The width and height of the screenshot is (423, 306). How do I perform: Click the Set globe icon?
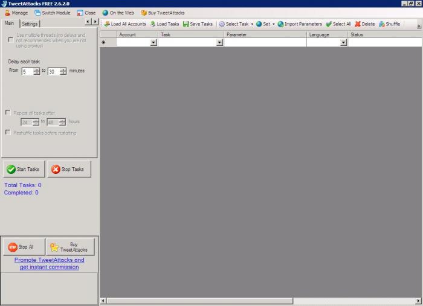point(259,24)
